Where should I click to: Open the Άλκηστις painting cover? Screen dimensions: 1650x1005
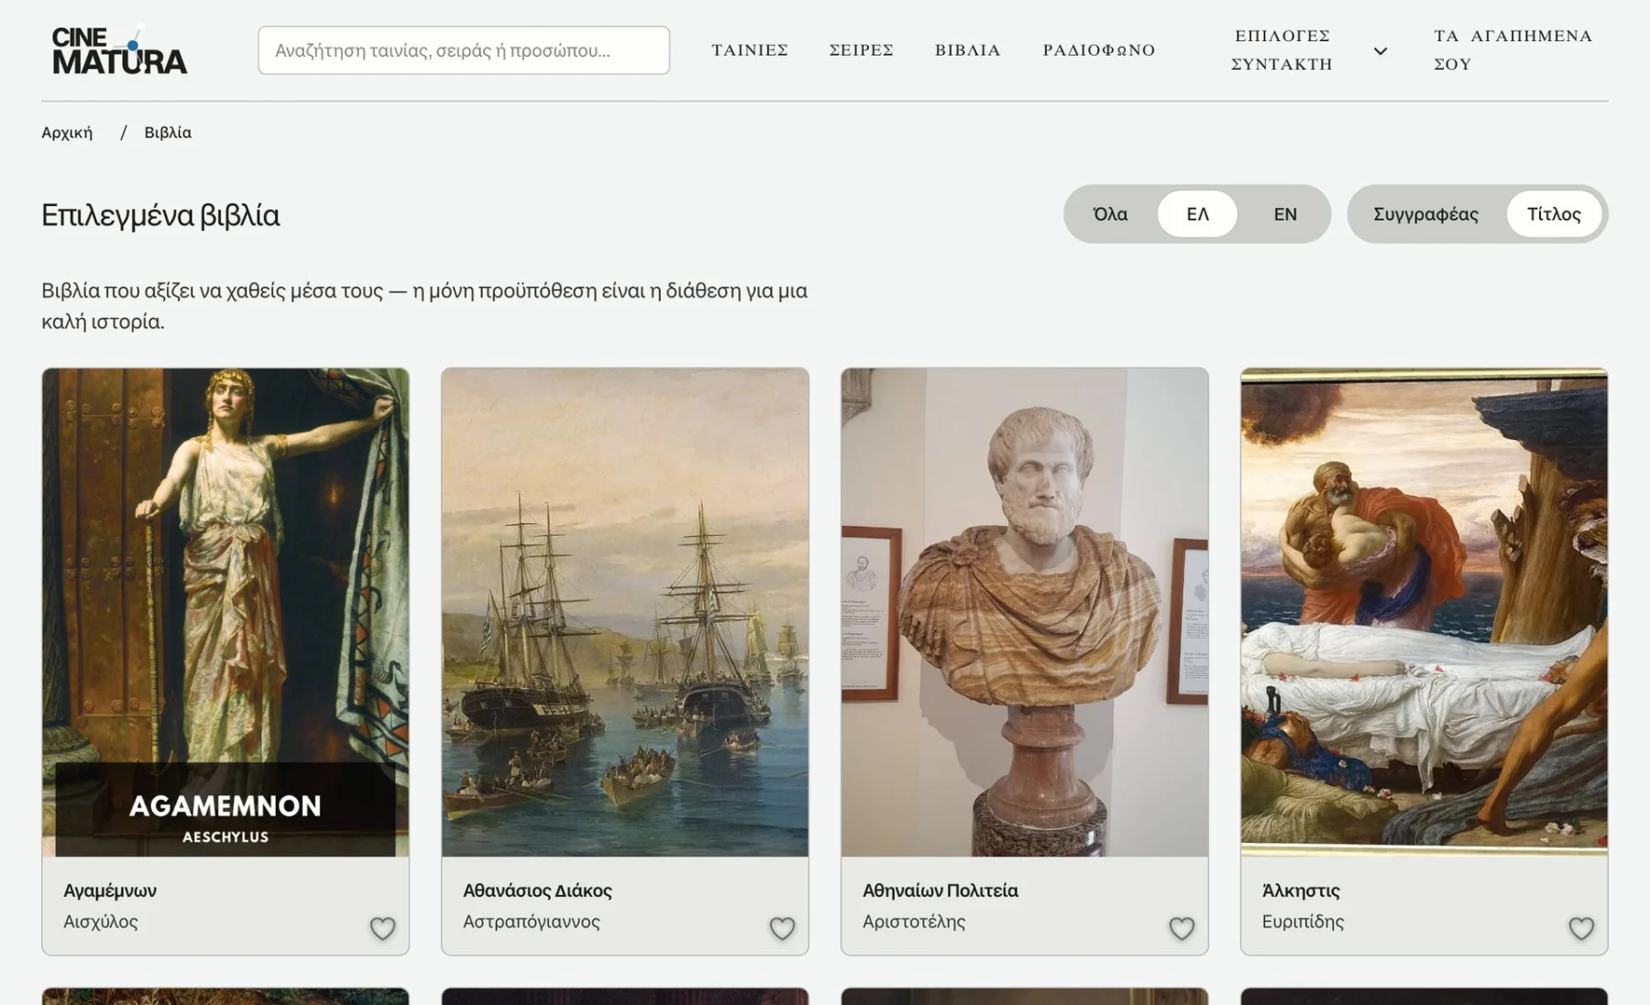(x=1424, y=612)
